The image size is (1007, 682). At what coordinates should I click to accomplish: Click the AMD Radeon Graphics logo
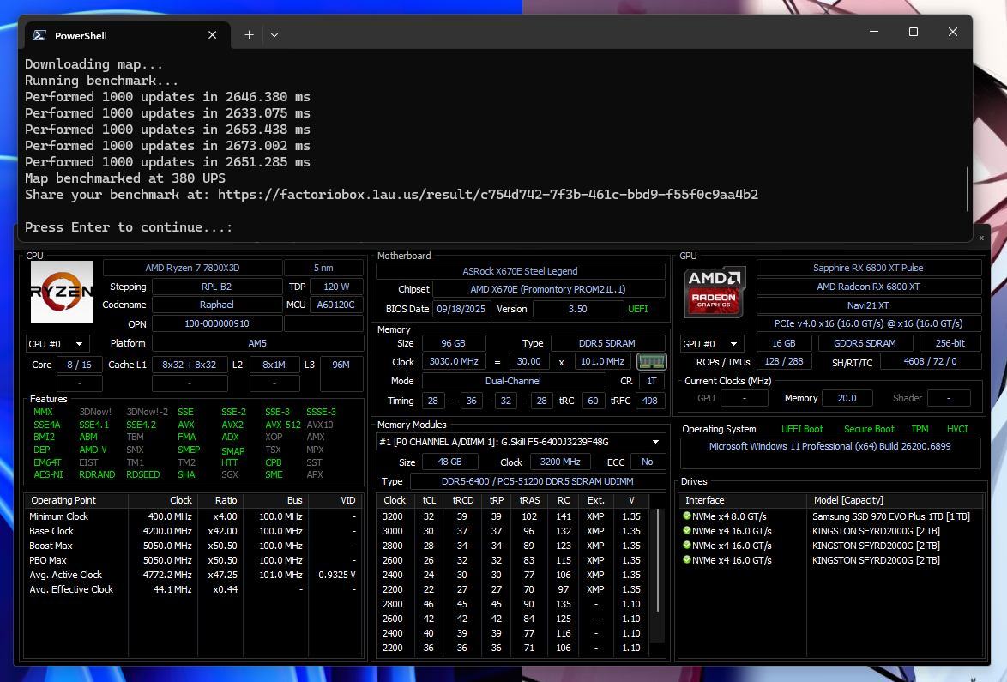[715, 293]
